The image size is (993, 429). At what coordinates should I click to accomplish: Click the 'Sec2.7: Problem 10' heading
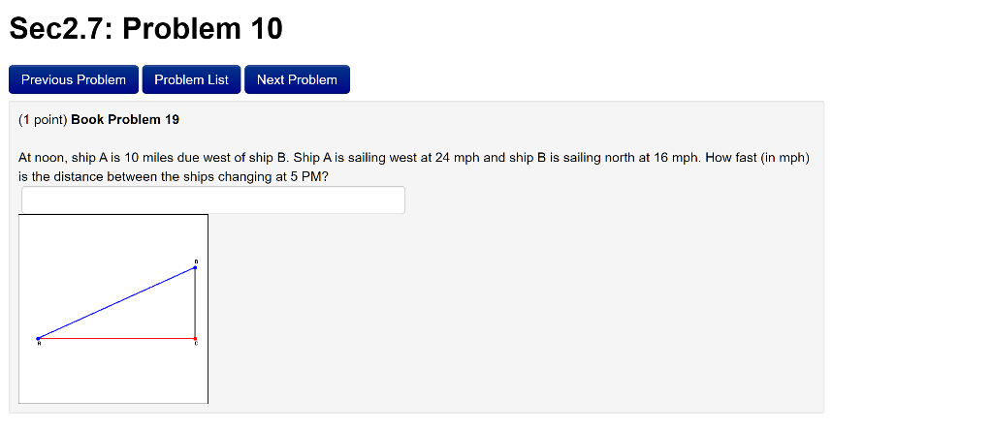(x=145, y=29)
